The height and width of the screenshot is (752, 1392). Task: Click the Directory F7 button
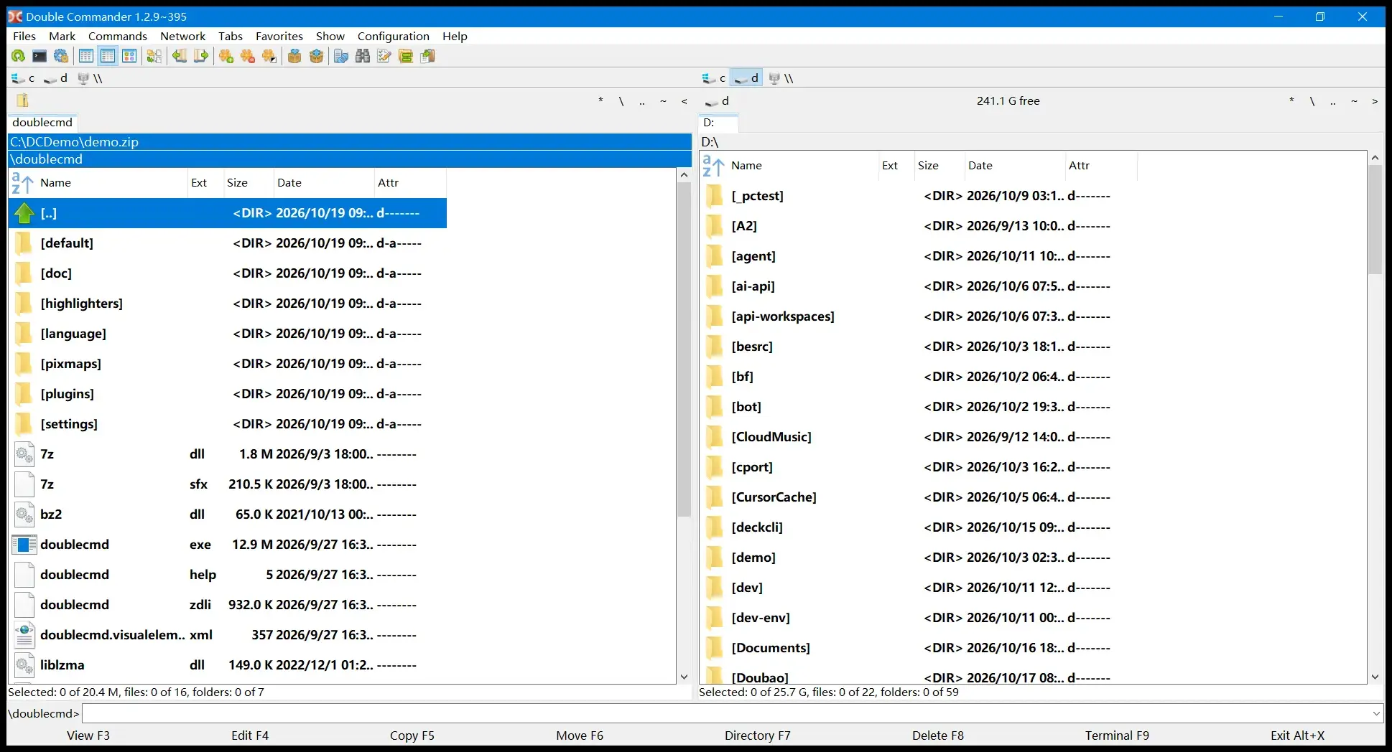point(758,735)
